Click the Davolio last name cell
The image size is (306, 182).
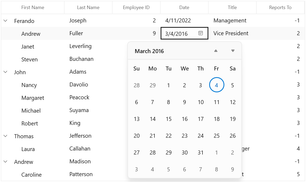(x=88, y=85)
